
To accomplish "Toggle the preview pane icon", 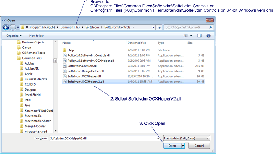I will point(199,36).
